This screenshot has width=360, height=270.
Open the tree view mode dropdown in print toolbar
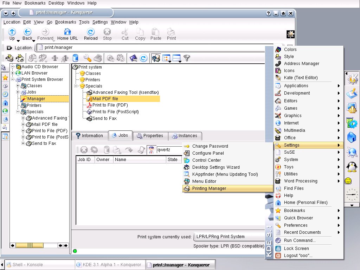(x=170, y=62)
